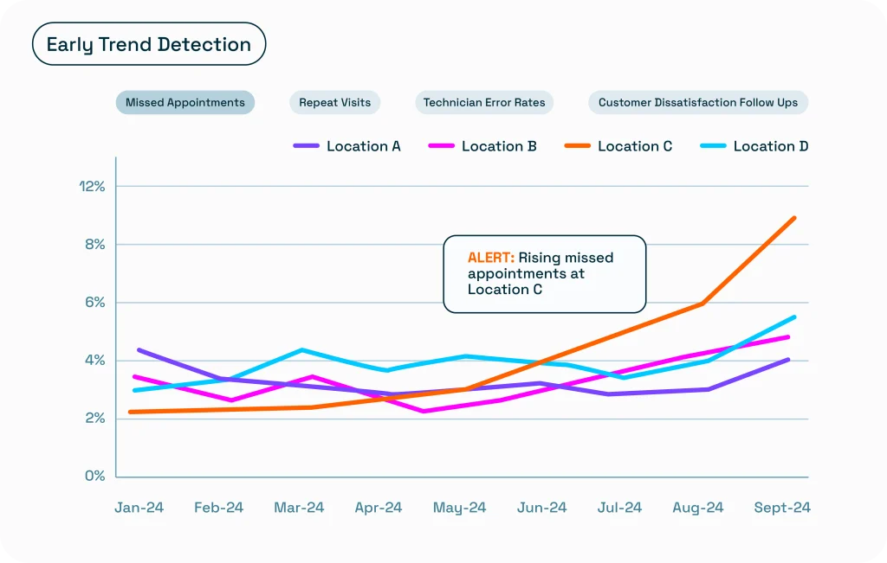Screen dimensions: 887x563
Task: Select the Missed Appointments tab
Action: 185,102
